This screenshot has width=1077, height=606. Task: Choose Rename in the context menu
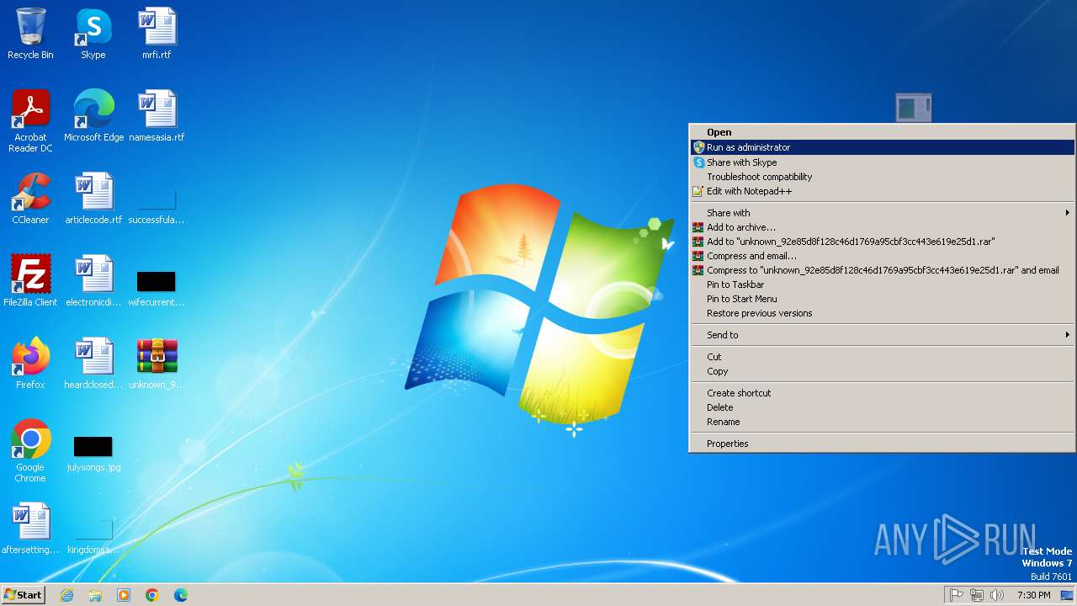882,422
